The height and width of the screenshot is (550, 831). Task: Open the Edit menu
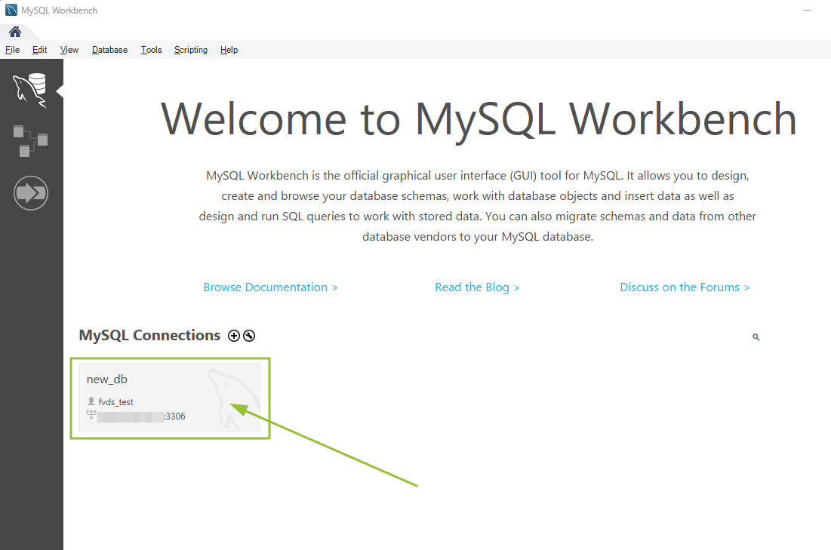click(x=39, y=50)
